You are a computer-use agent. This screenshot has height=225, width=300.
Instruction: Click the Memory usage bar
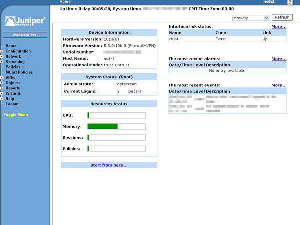coord(116,126)
